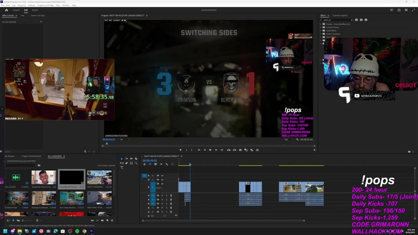Click Find magnifier in Project panel
The width and height of the screenshot is (418, 235).
pos(97,221)
